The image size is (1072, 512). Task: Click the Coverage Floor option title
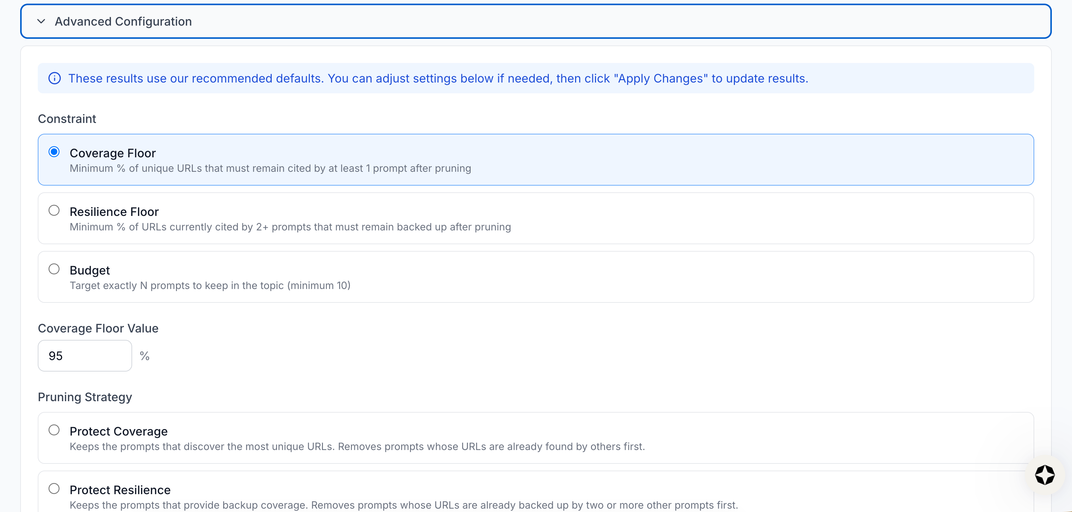click(x=113, y=153)
